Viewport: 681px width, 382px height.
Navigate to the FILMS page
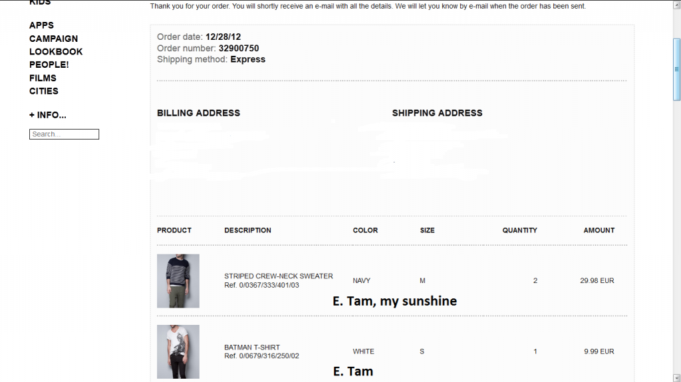pos(43,78)
